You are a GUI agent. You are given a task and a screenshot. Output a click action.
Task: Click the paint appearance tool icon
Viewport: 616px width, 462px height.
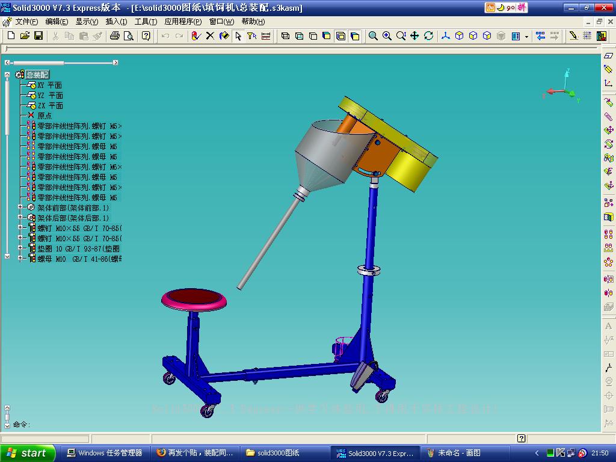point(224,35)
